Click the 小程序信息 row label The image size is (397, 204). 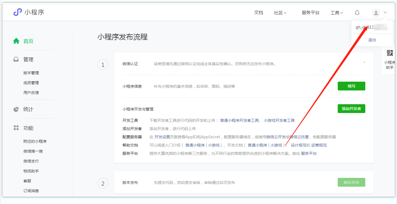click(x=132, y=86)
